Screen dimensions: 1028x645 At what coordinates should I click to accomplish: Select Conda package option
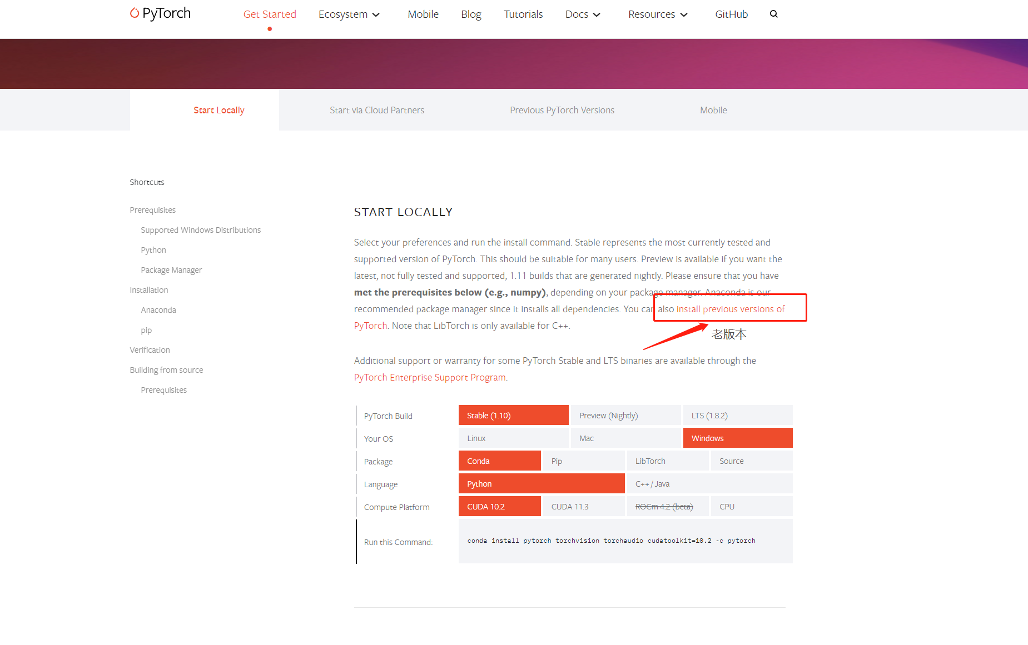tap(499, 461)
